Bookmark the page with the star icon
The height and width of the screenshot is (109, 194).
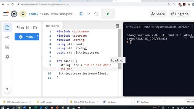[x=173, y=5]
